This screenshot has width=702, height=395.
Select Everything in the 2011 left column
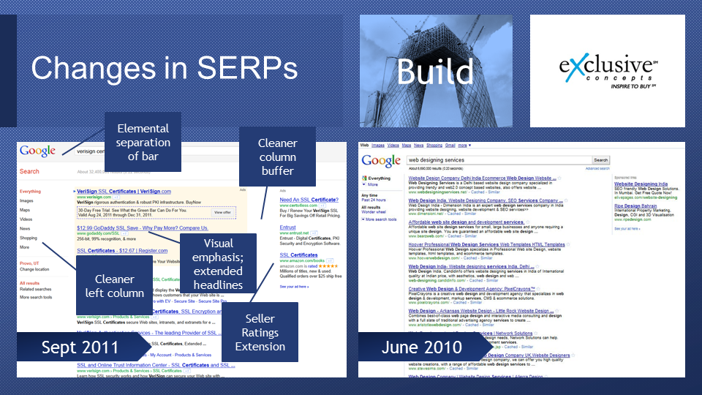[x=30, y=191]
